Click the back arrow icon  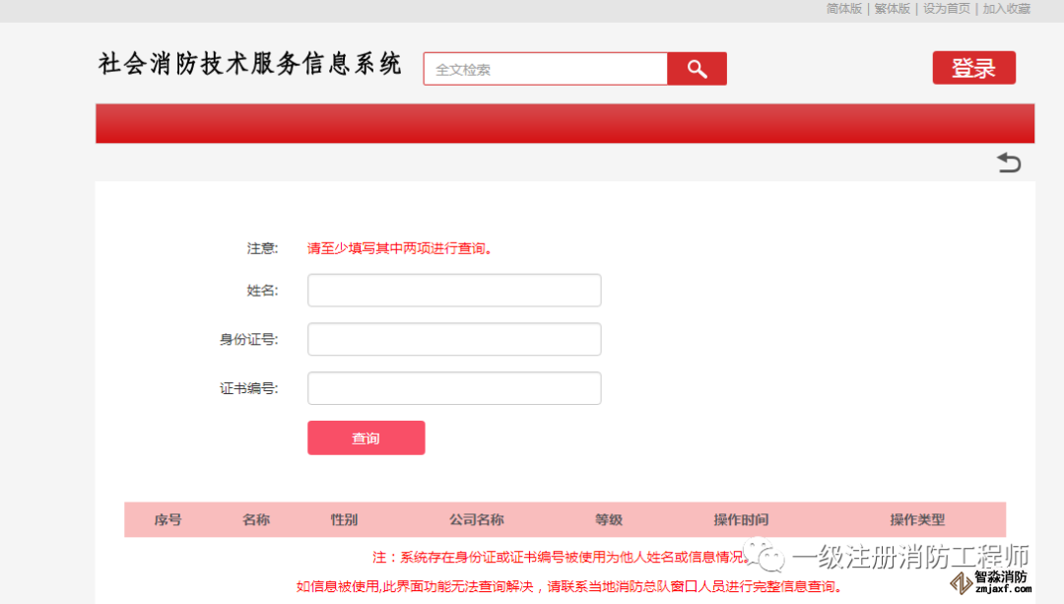coord(1009,163)
